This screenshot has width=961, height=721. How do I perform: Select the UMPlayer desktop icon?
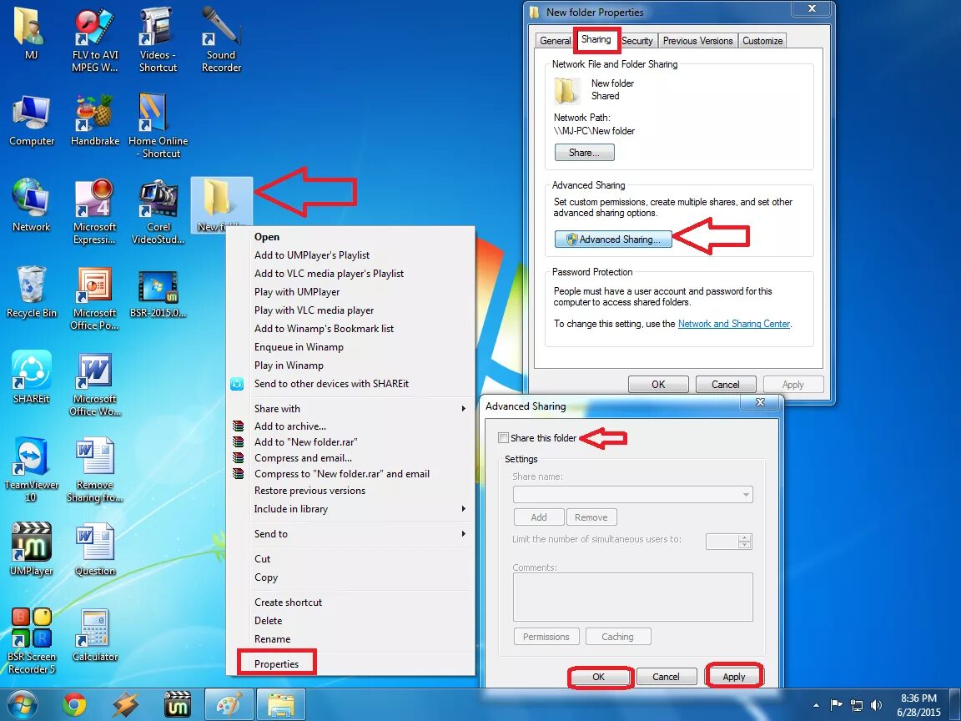(31, 549)
